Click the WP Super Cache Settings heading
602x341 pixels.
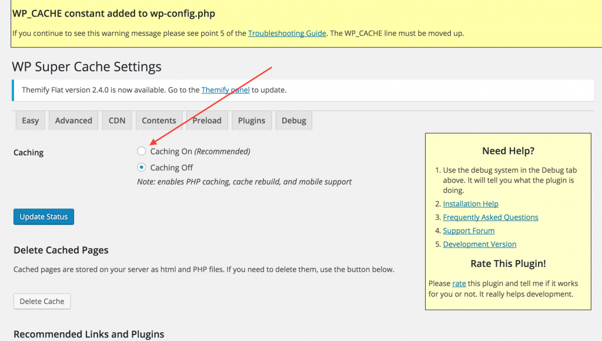87,67
